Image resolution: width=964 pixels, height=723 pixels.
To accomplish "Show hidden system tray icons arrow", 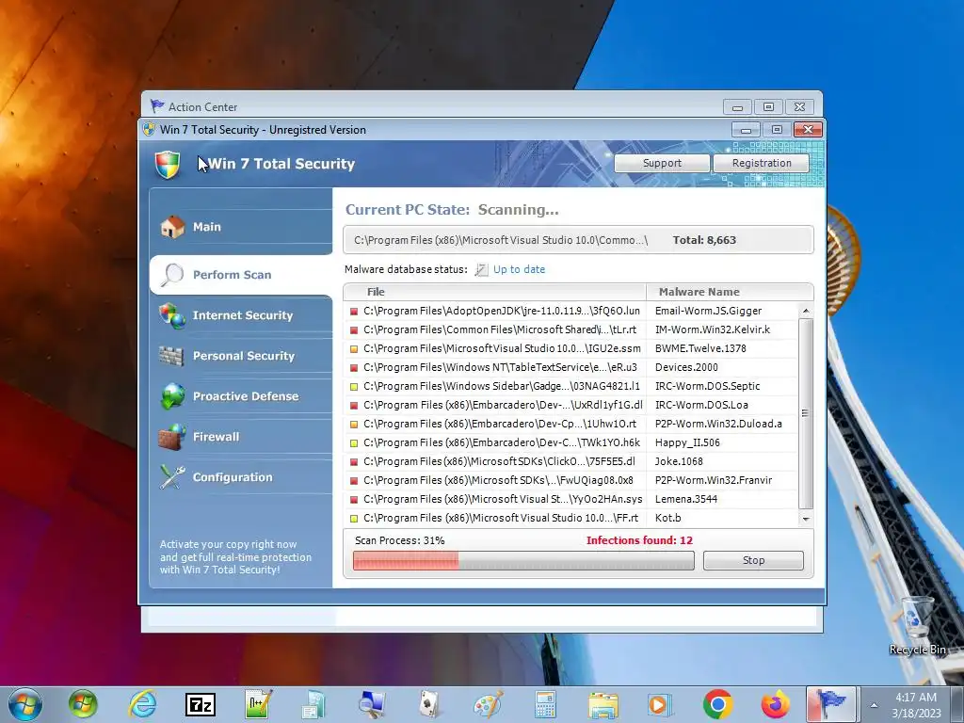I will (x=874, y=705).
